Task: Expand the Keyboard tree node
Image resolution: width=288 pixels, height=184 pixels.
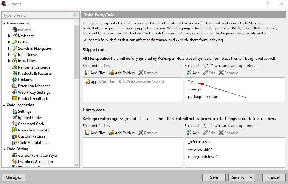Action: (x=9, y=36)
